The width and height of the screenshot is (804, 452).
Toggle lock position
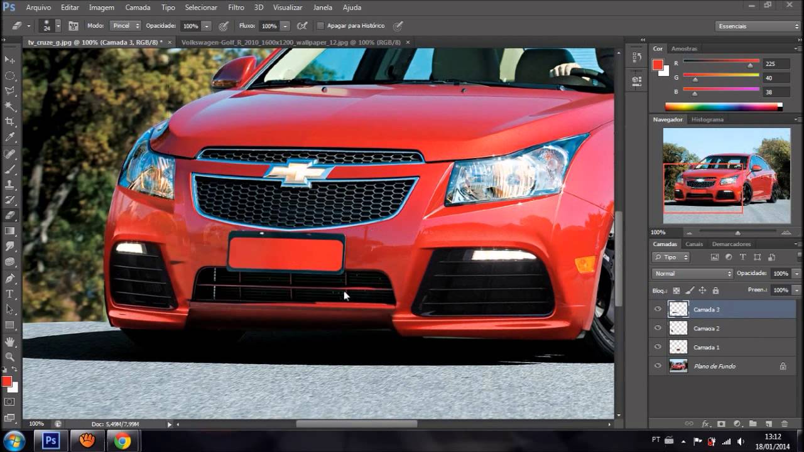702,291
